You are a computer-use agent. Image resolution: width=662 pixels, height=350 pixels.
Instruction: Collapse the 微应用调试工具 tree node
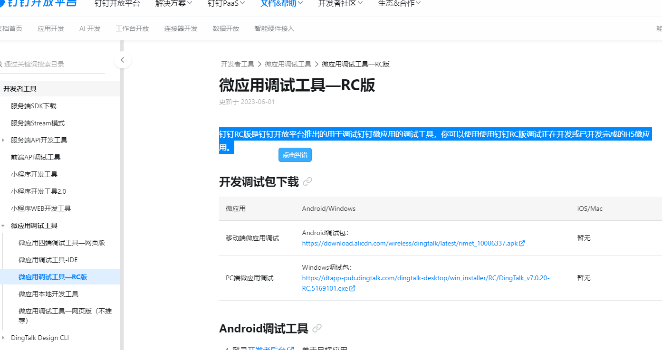point(3,226)
